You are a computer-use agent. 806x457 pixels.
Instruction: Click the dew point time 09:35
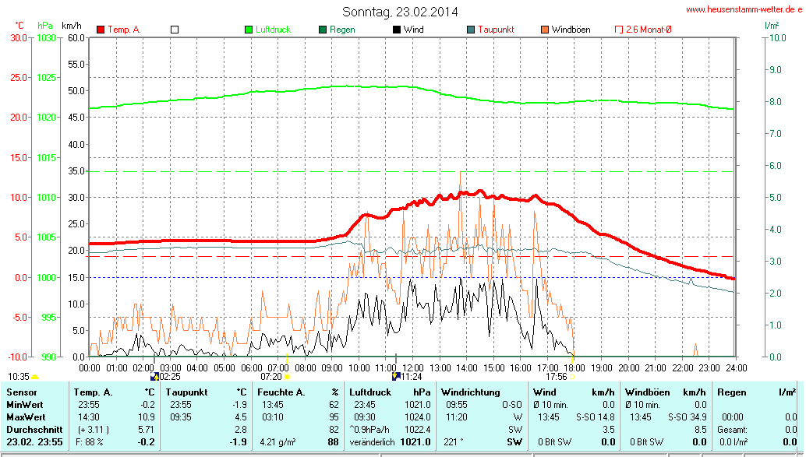coord(181,417)
